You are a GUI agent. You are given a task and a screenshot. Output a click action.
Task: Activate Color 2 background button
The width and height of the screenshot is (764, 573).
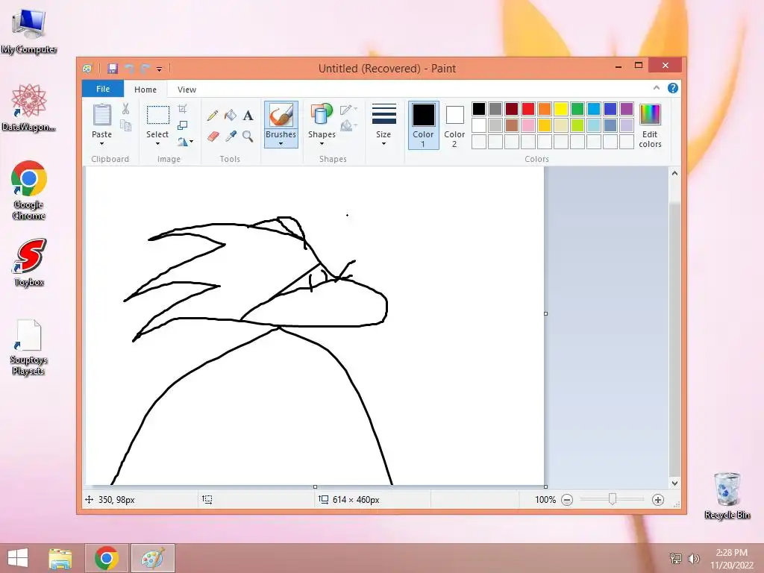click(x=454, y=125)
